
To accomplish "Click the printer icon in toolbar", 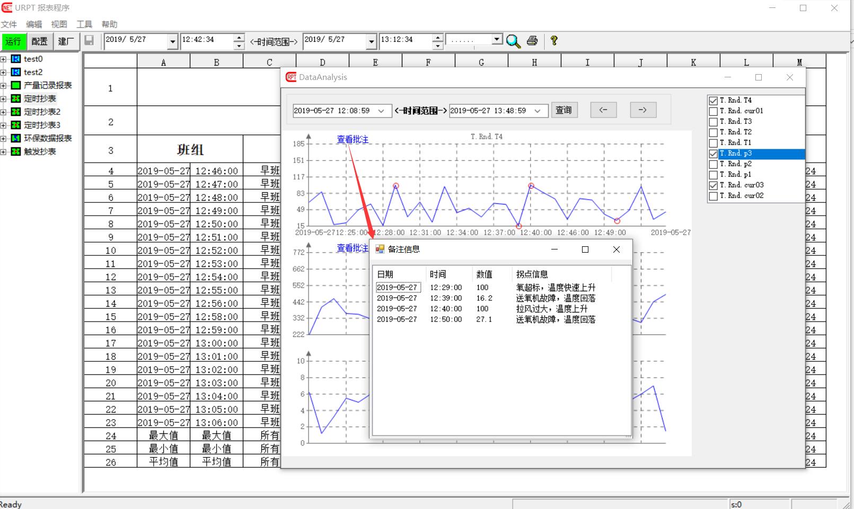I will (x=532, y=41).
